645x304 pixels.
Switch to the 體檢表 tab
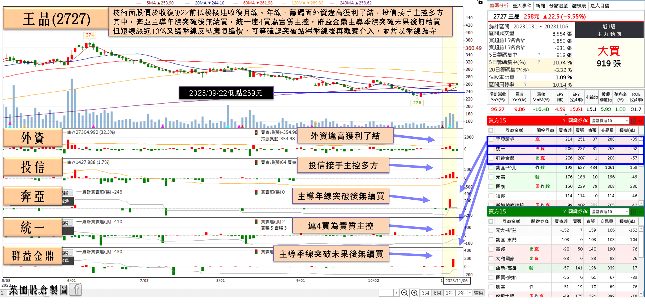579,6
